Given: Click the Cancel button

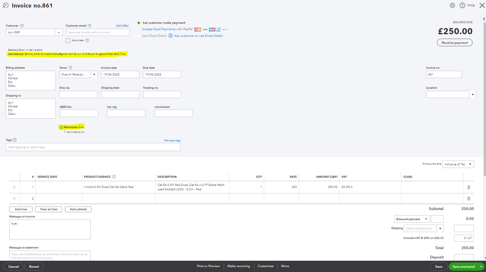Looking at the screenshot, I should click(x=13, y=267).
